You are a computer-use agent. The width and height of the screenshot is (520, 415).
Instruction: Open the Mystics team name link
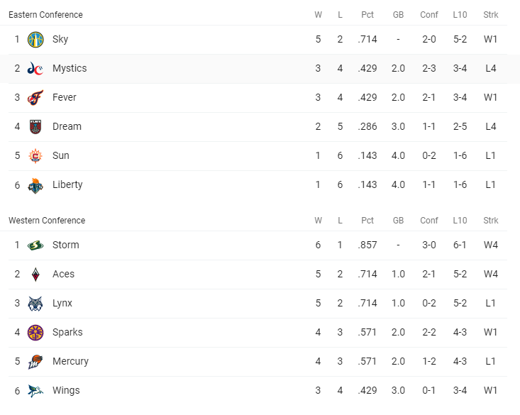point(70,69)
